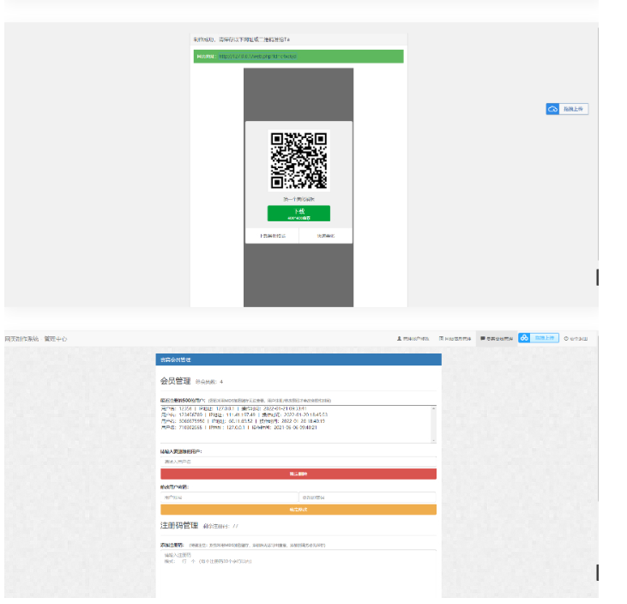627x604 pixels.
Task: Click the username-to-delete input field
Action: [x=298, y=462]
